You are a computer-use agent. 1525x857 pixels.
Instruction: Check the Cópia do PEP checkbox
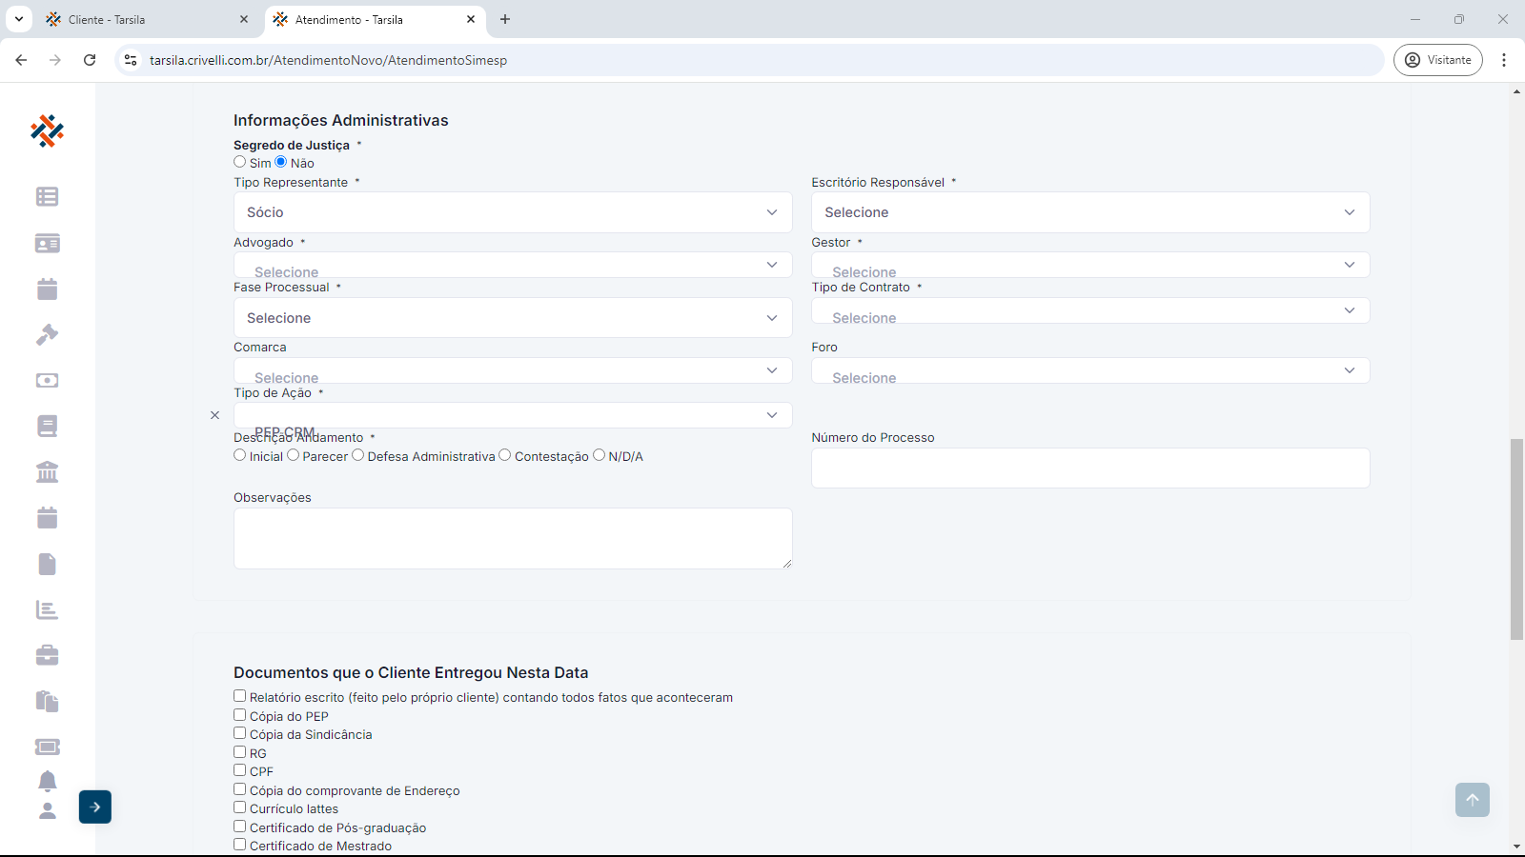coord(240,715)
